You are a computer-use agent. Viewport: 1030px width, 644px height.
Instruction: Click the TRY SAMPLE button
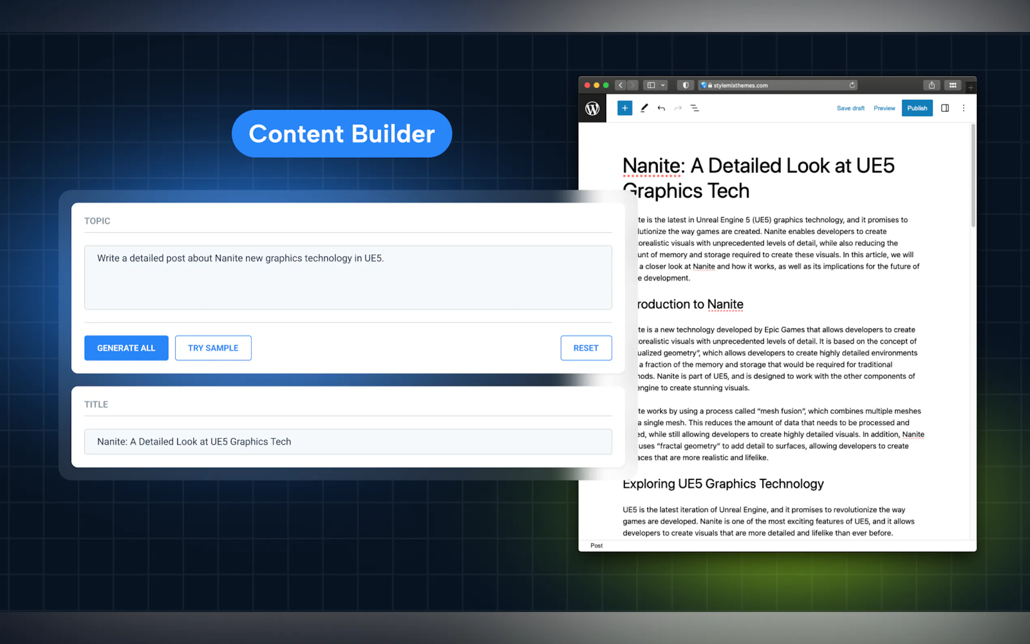213,348
